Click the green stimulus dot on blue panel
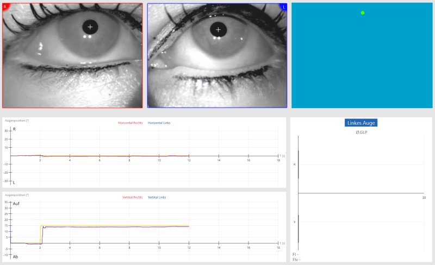This screenshot has width=435, height=265. coord(363,12)
